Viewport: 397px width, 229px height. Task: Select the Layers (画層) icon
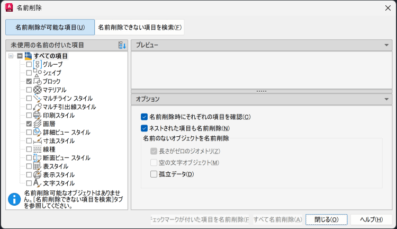pos(38,124)
